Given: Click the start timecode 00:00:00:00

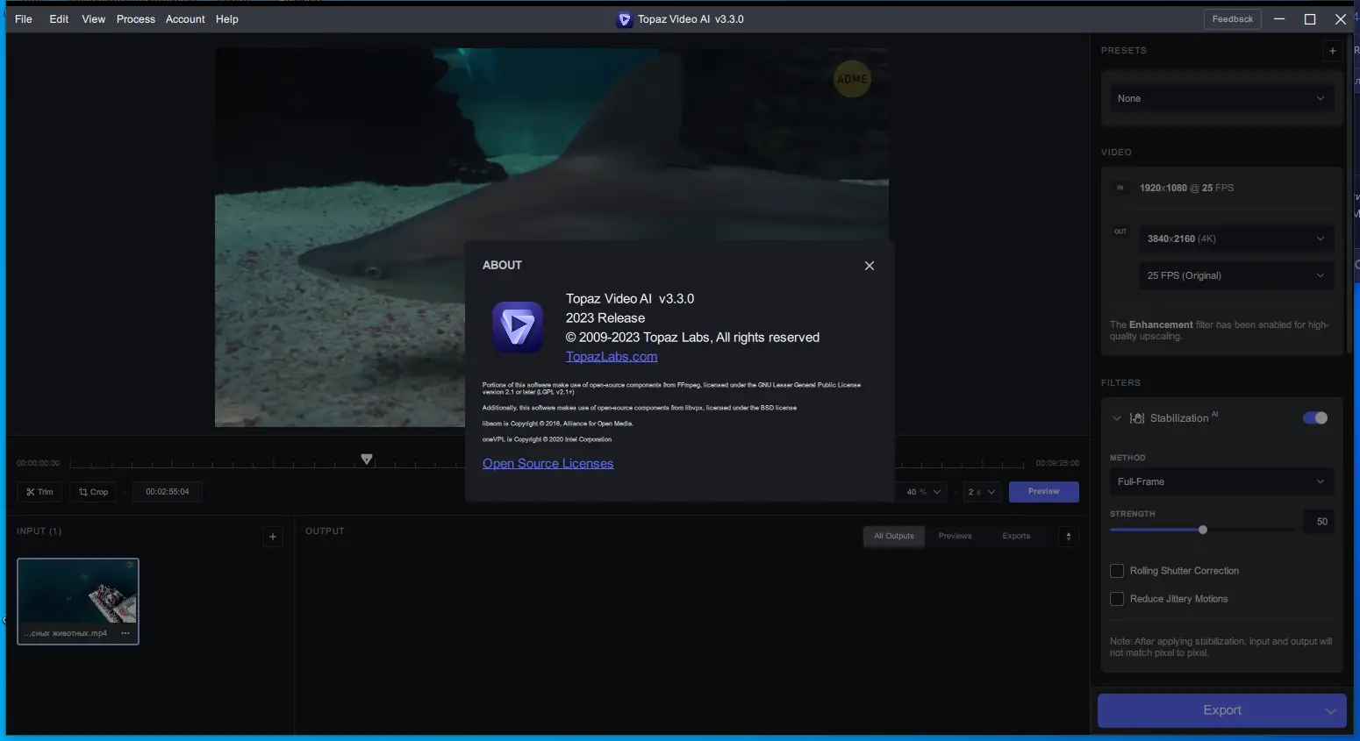Looking at the screenshot, I should tap(39, 463).
